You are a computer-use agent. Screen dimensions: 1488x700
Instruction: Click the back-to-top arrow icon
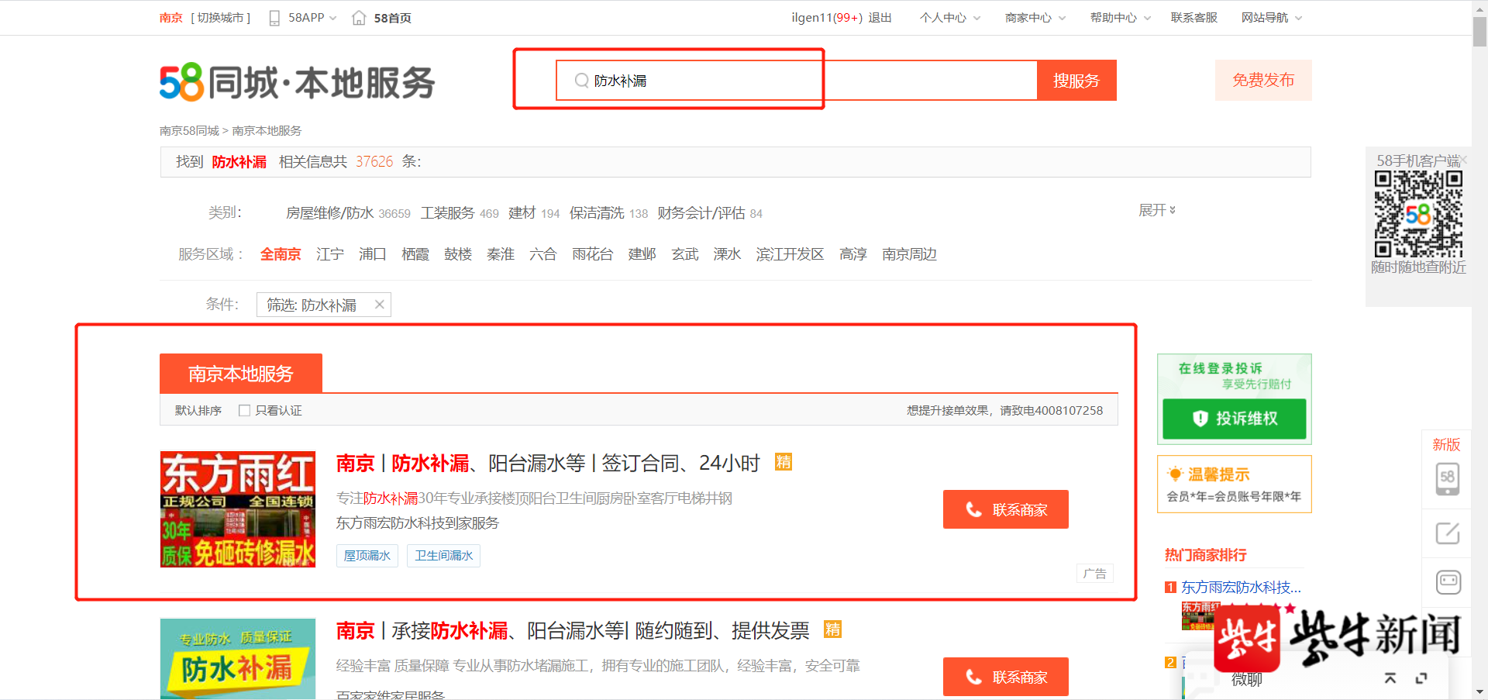tap(1390, 678)
